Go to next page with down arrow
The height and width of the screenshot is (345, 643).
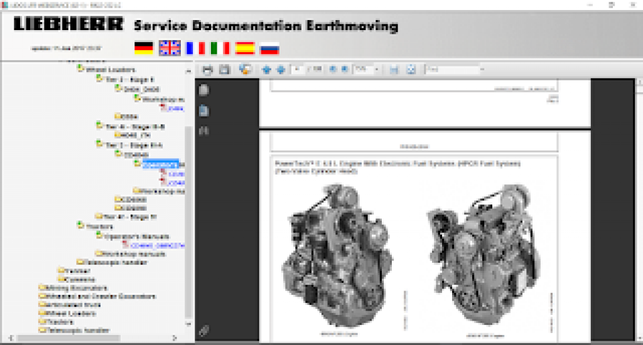point(281,70)
